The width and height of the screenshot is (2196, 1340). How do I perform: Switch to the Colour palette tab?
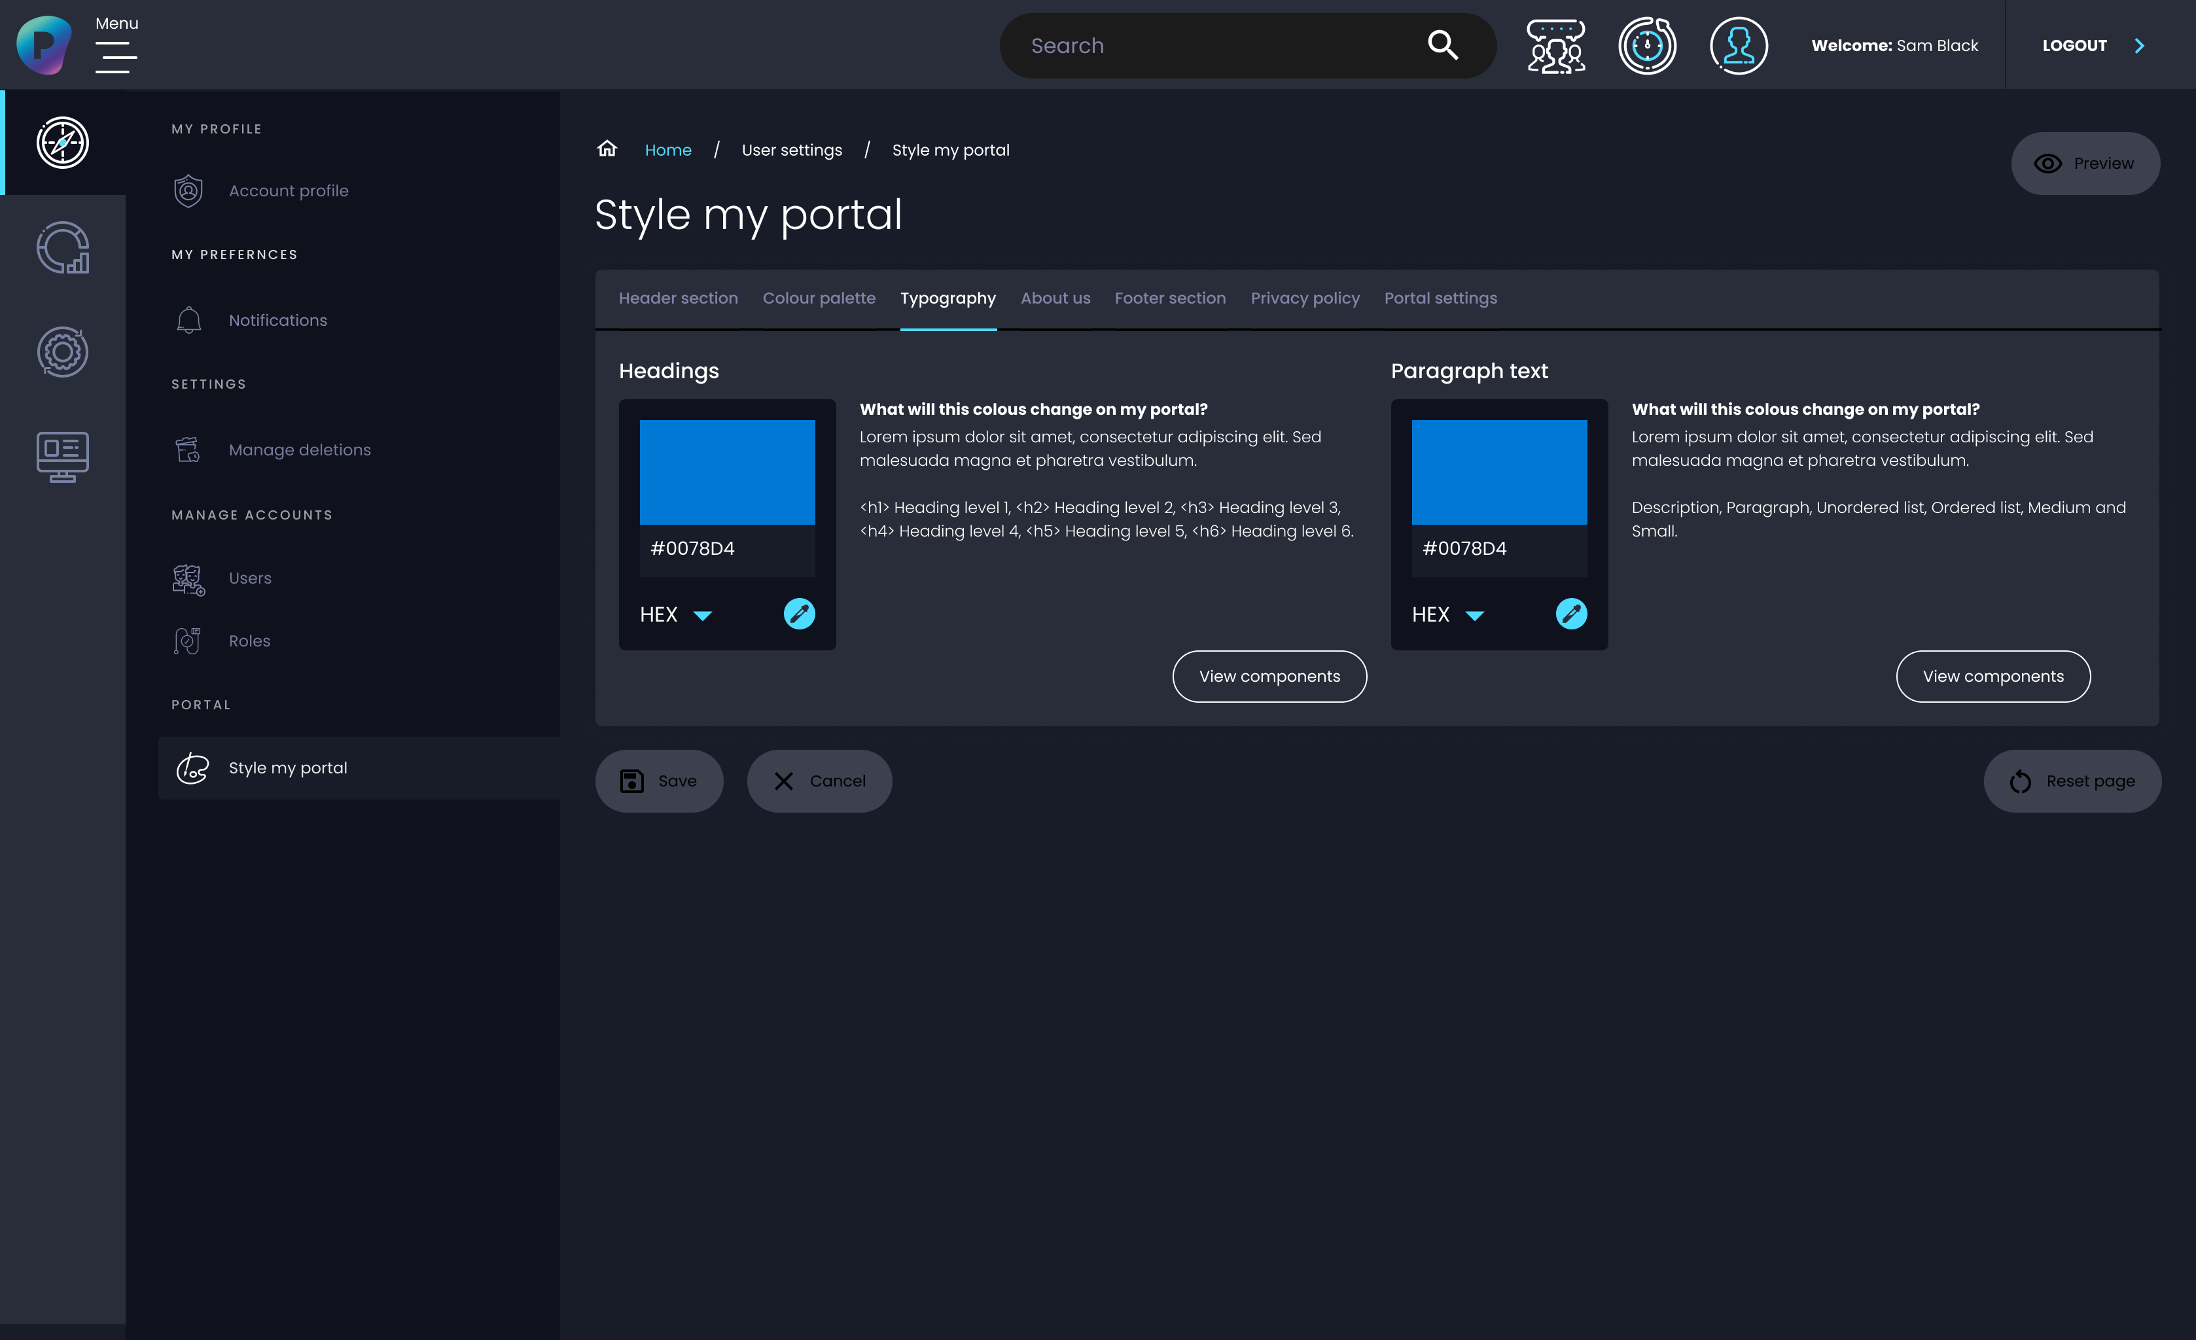click(818, 298)
